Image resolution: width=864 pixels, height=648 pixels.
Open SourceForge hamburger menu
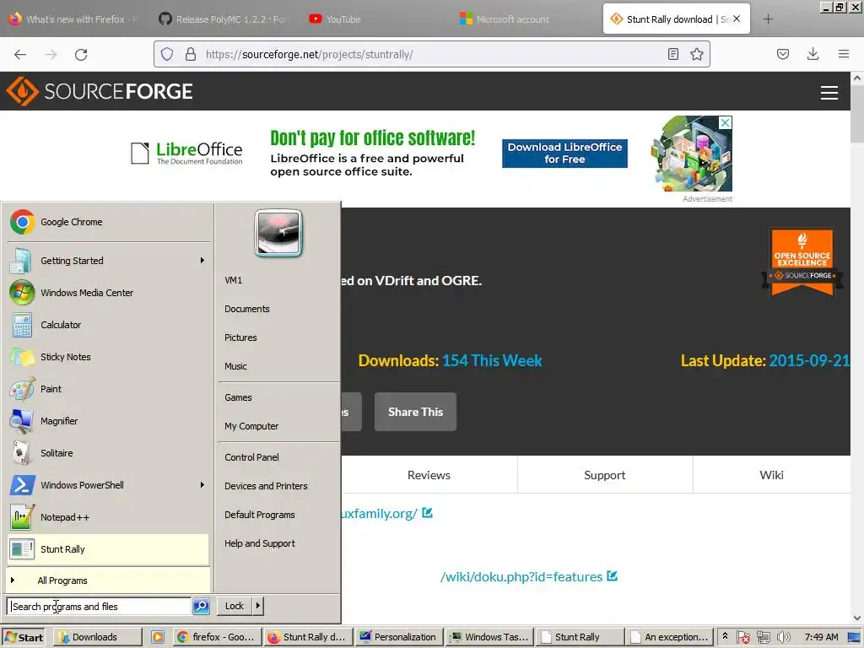tap(829, 93)
